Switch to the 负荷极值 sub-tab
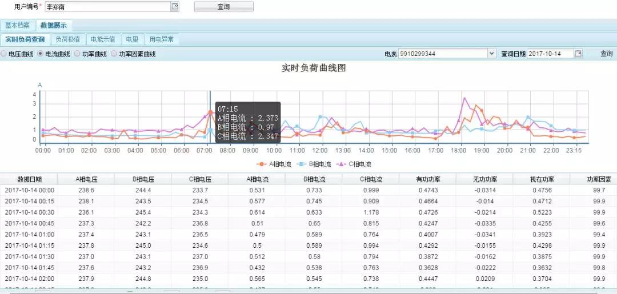Image resolution: width=617 pixels, height=294 pixels. 69,39
